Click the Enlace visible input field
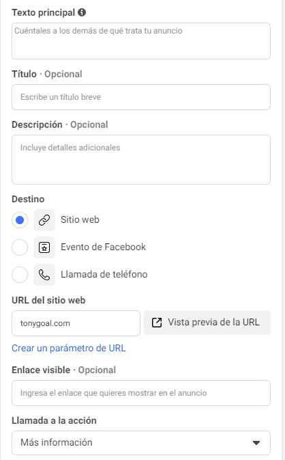 pos(141,393)
